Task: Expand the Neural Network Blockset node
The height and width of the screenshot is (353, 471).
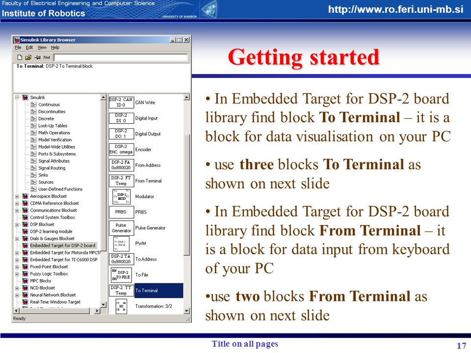Action: click(17, 295)
